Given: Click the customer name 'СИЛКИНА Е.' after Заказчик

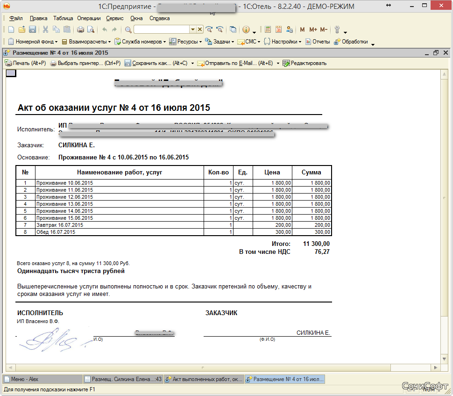Looking at the screenshot, I should coord(77,145).
